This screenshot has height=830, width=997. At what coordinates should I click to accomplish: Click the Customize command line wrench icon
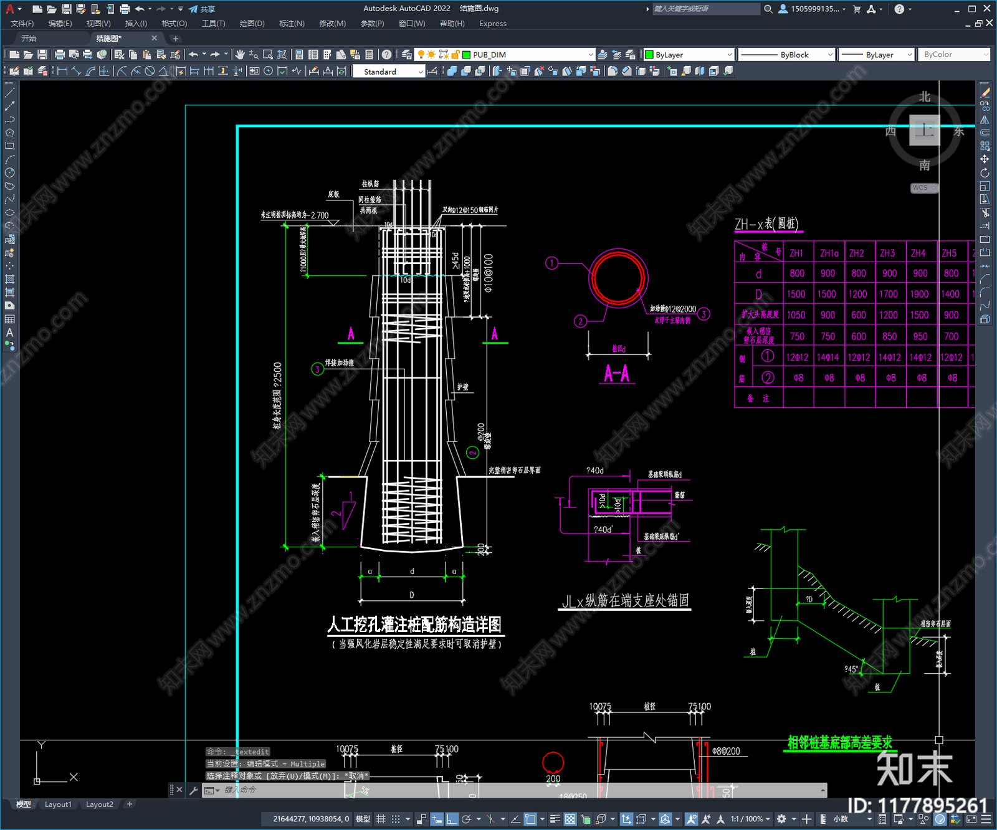coord(194,790)
